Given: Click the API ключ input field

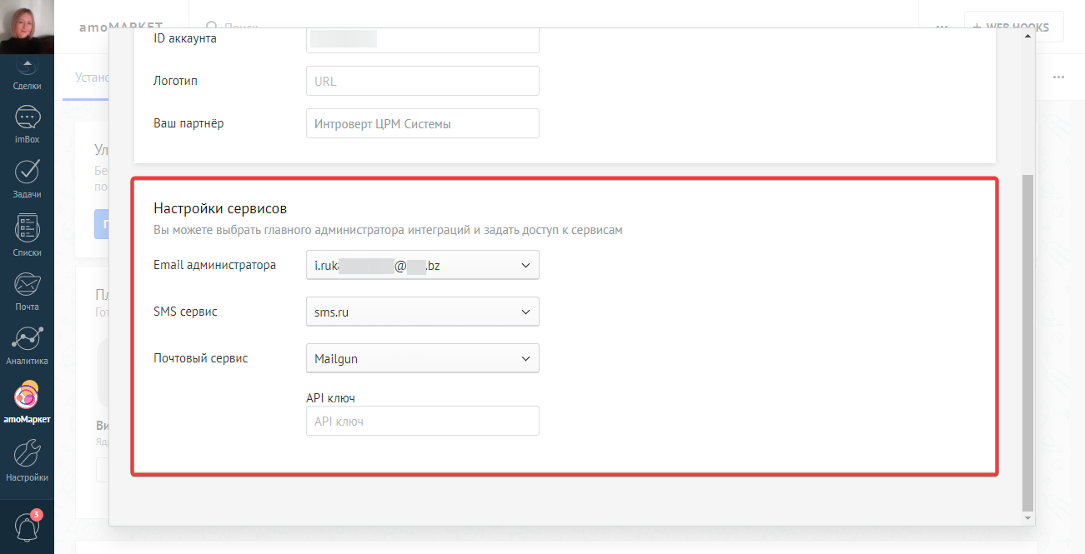Looking at the screenshot, I should (x=423, y=421).
